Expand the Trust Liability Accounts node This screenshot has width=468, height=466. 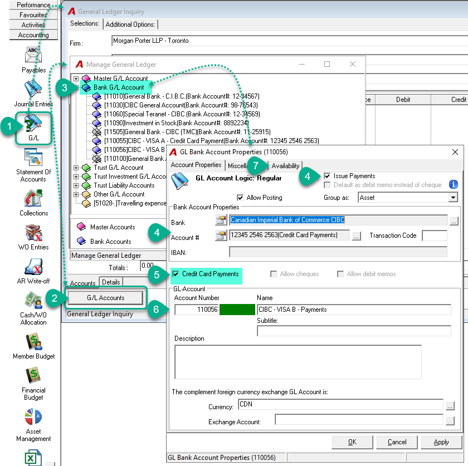[x=76, y=185]
